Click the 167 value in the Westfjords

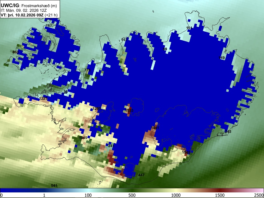tap(49, 26)
